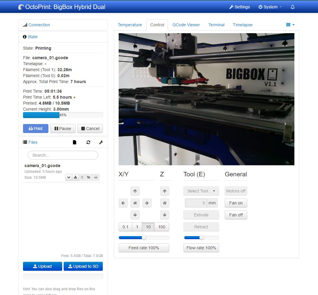Home the Z axis
This screenshot has height=295, width=318.
click(x=164, y=203)
